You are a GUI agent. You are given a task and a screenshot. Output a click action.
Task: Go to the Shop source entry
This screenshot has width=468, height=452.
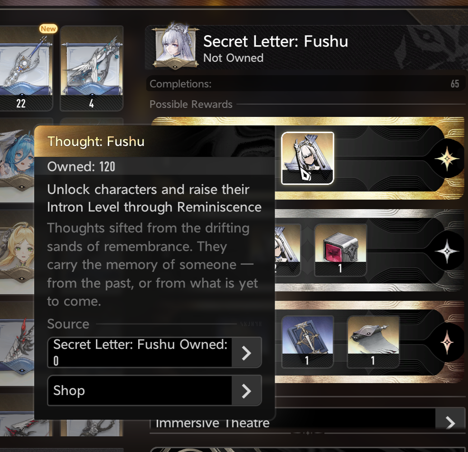coord(155,390)
